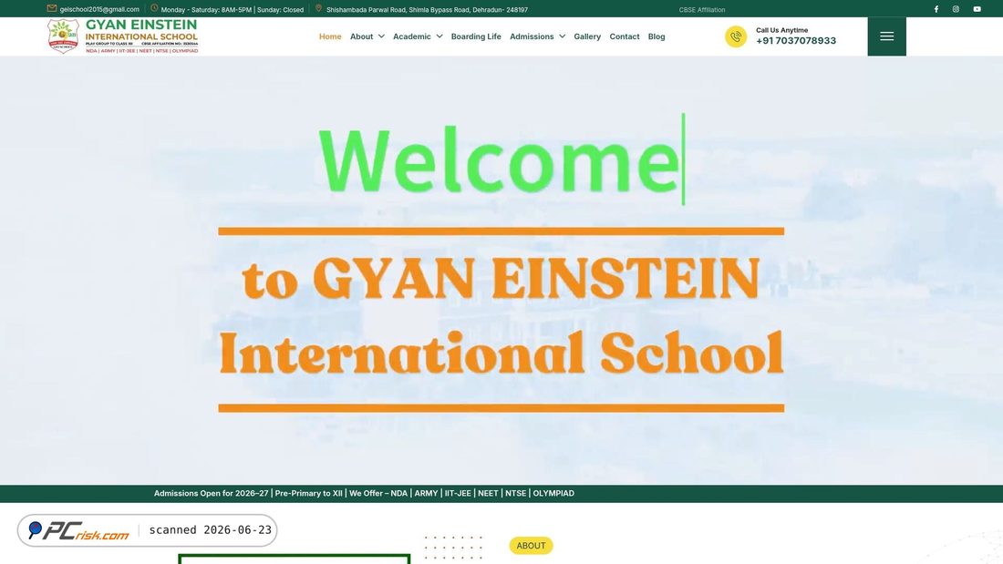The width and height of the screenshot is (1003, 564).
Task: Click the clock hours icon
Action: coord(154,8)
